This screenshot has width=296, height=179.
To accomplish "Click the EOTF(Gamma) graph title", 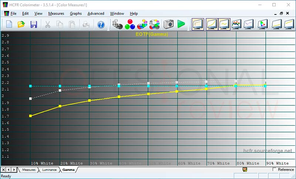I will 152,34.
